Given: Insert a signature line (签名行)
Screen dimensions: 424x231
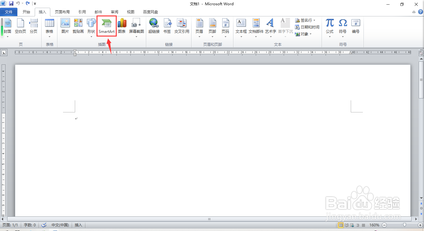Looking at the screenshot, I should tap(305, 20).
